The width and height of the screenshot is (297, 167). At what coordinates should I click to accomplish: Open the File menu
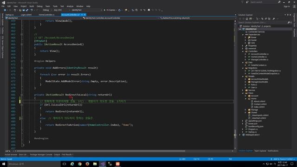(x=3, y=6)
